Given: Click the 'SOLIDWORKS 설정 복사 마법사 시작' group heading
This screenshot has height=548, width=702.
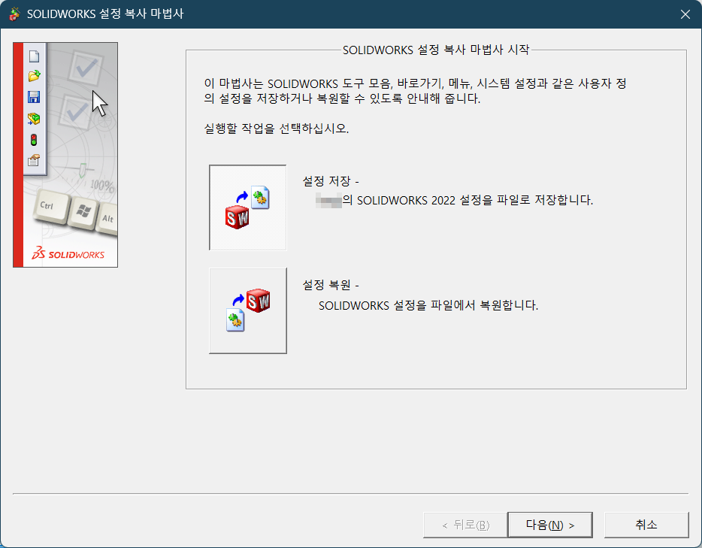Looking at the screenshot, I should (x=436, y=50).
